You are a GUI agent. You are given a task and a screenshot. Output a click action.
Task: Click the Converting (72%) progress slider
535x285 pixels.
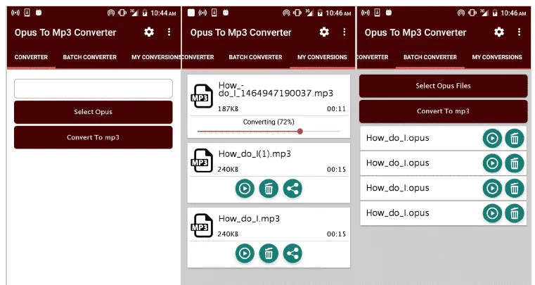[x=269, y=131]
